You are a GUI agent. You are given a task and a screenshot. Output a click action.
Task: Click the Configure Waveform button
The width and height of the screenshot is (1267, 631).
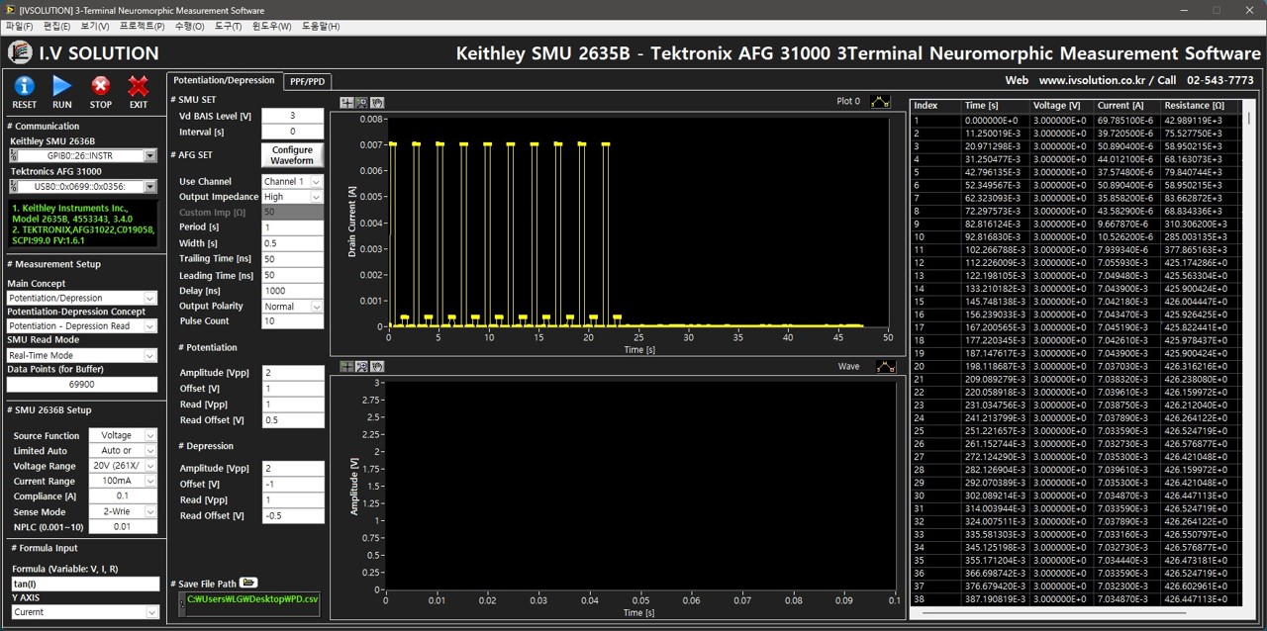point(292,155)
